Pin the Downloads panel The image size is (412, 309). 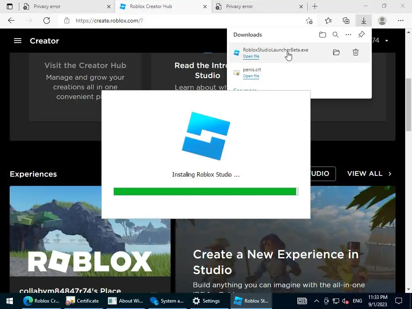pyautogui.click(x=362, y=35)
